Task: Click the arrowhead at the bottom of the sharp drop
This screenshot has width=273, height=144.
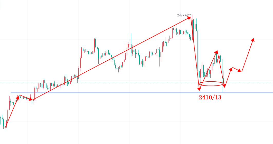Action: point(199,89)
